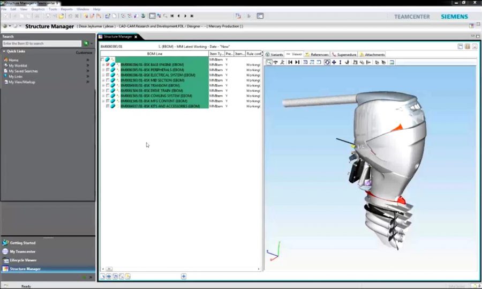Open My View/Markup quick link

22,82
